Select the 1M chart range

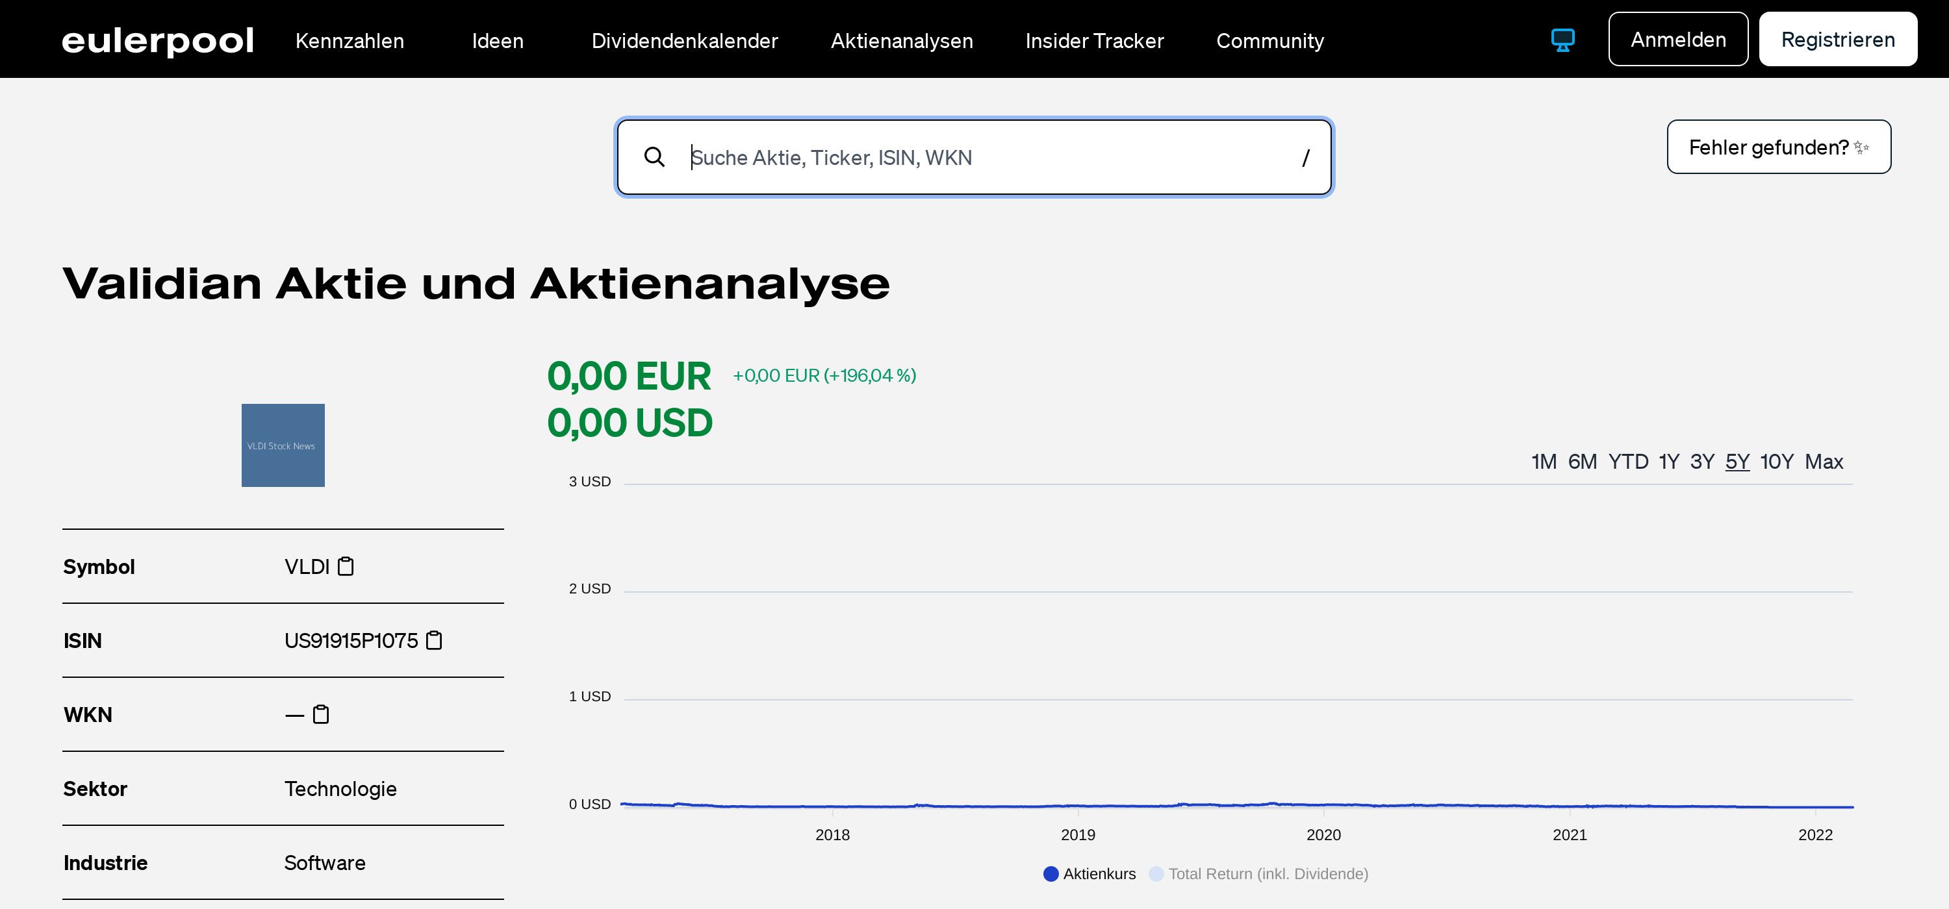click(1544, 461)
